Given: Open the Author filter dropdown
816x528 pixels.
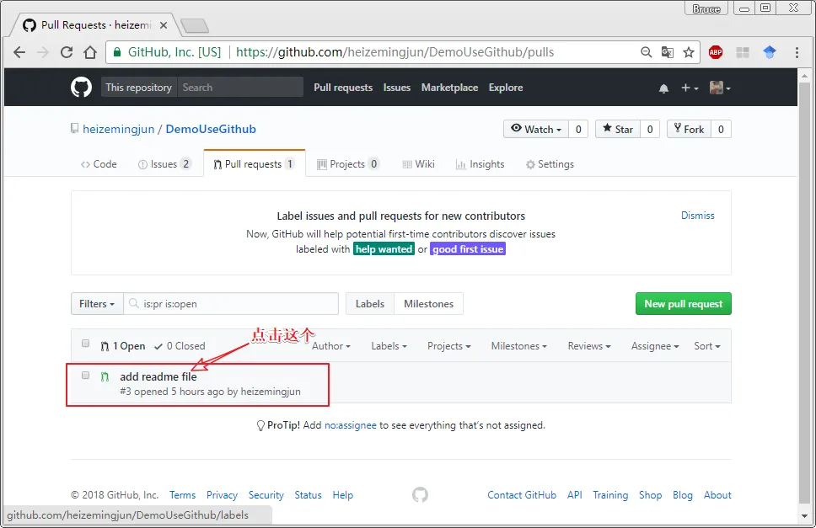Looking at the screenshot, I should [330, 346].
